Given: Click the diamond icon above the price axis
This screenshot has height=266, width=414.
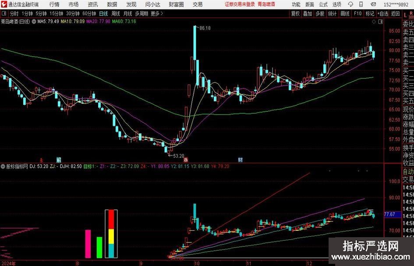Looking at the screenshot, I should pos(374,21).
